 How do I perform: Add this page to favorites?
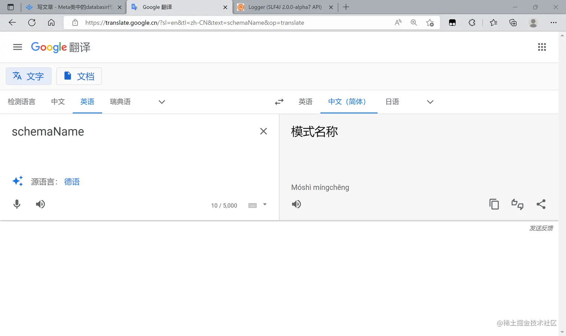click(430, 23)
